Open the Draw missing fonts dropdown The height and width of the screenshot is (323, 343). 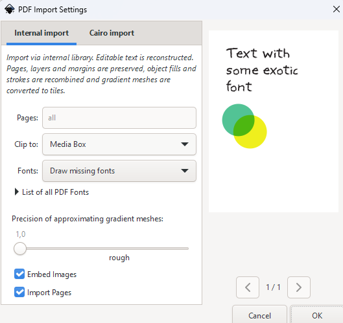pos(119,171)
